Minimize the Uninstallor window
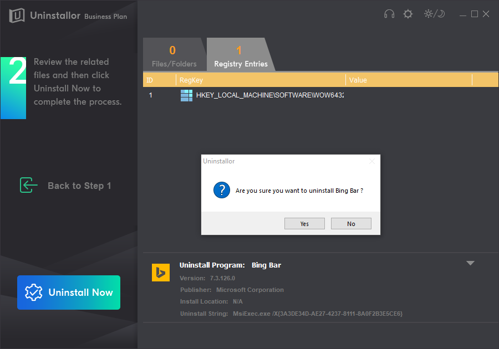This screenshot has height=349, width=499. click(x=463, y=14)
